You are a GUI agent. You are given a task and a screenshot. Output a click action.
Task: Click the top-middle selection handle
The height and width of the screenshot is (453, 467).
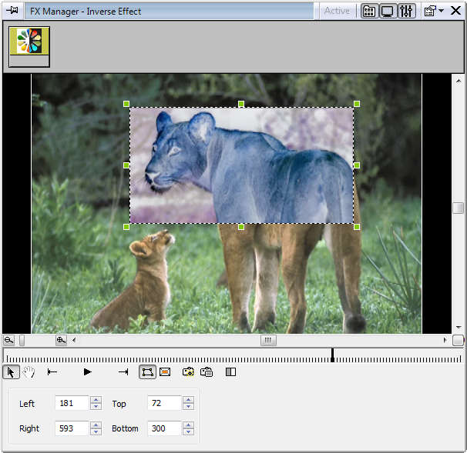[x=241, y=104]
